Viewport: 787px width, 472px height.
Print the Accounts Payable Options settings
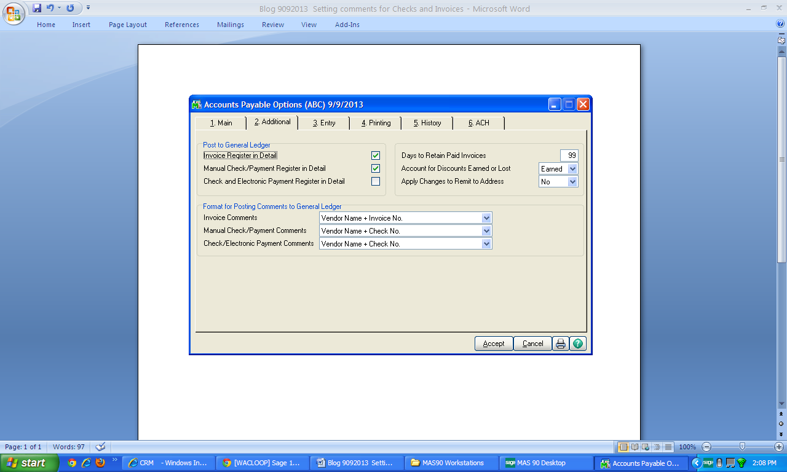click(x=560, y=344)
